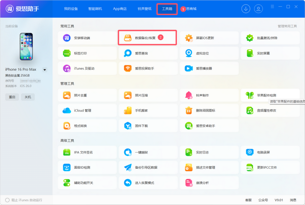Open 格式转换 format conversion tool
The height and width of the screenshot is (205, 305).
[x=87, y=126]
